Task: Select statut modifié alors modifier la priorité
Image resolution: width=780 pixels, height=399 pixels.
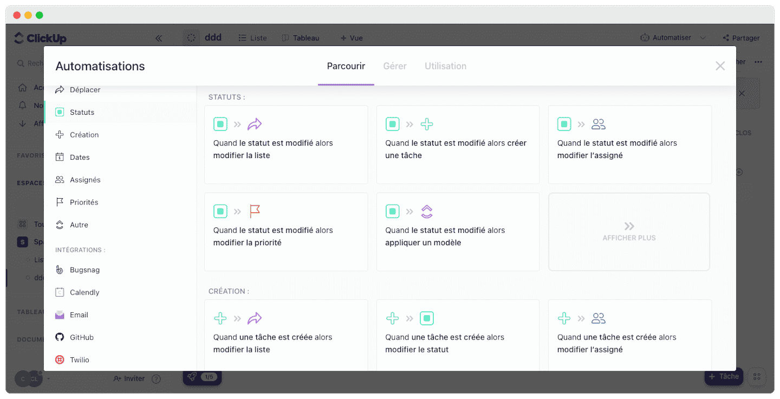Action: pos(286,232)
